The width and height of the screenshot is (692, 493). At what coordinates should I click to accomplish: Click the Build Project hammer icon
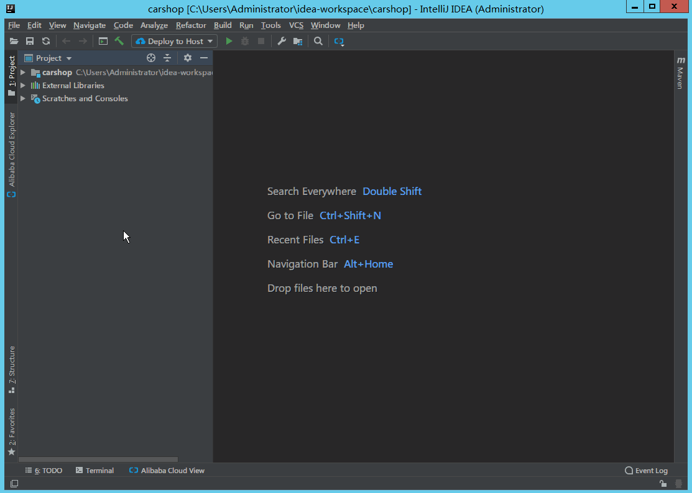(119, 41)
